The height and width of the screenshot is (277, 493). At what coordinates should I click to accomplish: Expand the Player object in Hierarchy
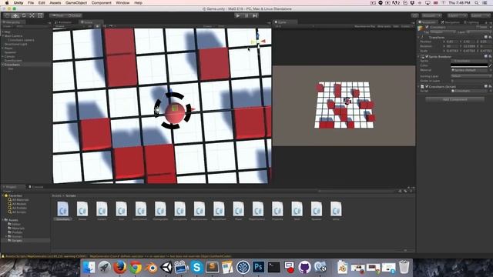[2, 48]
